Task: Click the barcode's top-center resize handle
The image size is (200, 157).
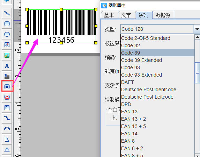Action: pos(61,9)
